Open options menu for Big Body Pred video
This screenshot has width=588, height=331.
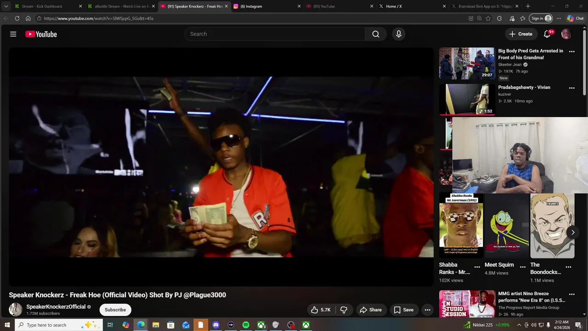pos(572,51)
